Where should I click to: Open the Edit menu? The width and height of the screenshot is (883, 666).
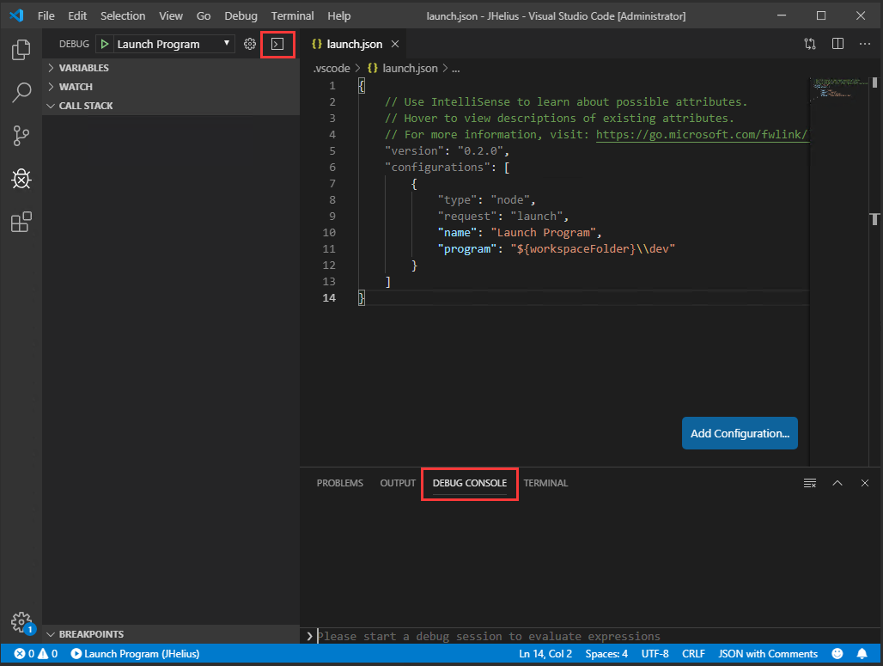(77, 15)
